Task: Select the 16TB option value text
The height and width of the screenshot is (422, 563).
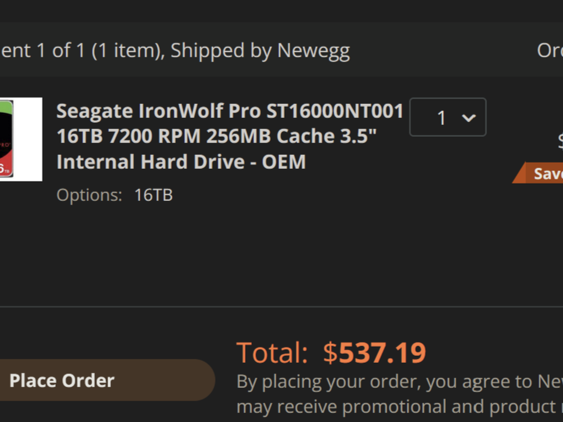Action: [x=153, y=195]
